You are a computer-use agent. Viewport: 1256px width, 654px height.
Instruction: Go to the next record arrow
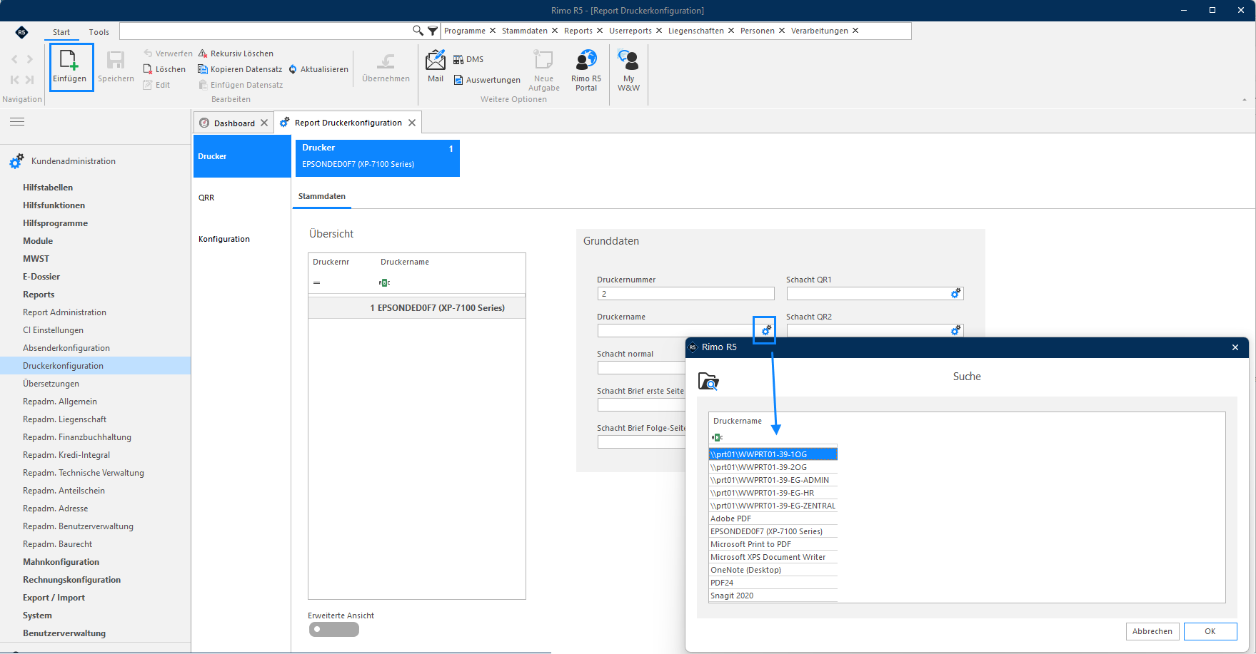(29, 59)
